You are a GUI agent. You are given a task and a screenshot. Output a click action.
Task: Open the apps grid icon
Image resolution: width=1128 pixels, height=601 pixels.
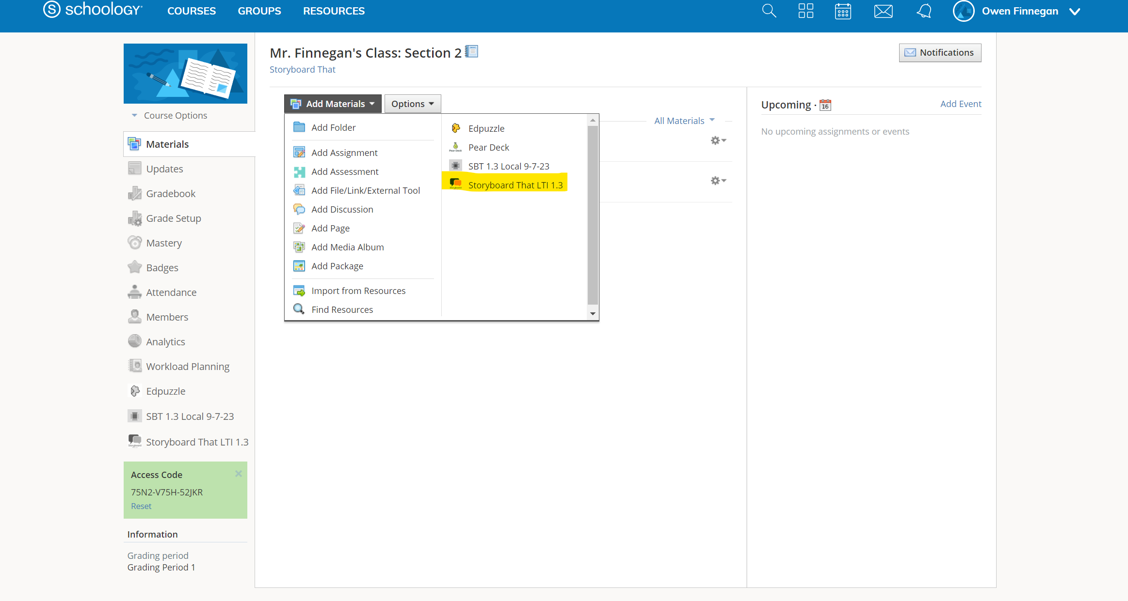click(x=806, y=11)
